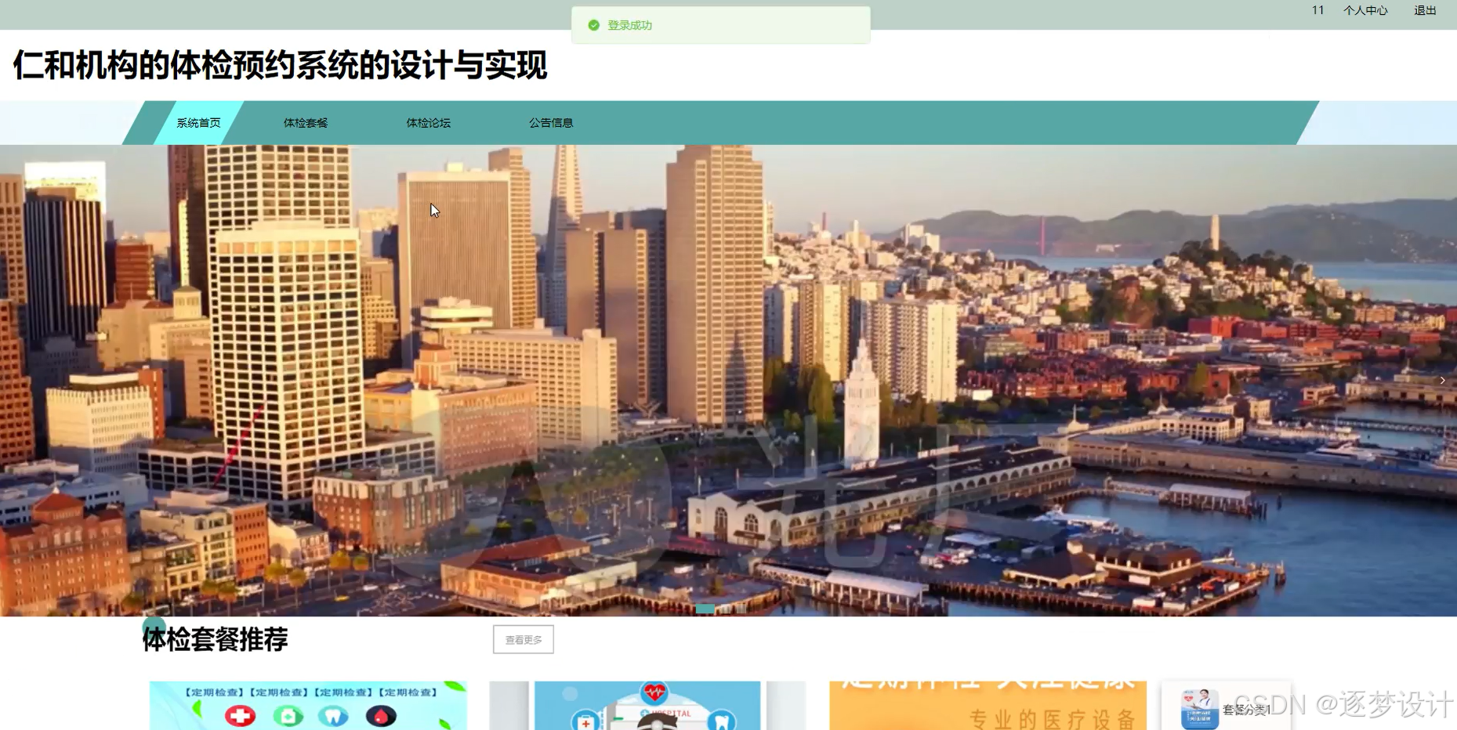Select the second carousel indicator dot
This screenshot has height=730, width=1457.
[726, 609]
